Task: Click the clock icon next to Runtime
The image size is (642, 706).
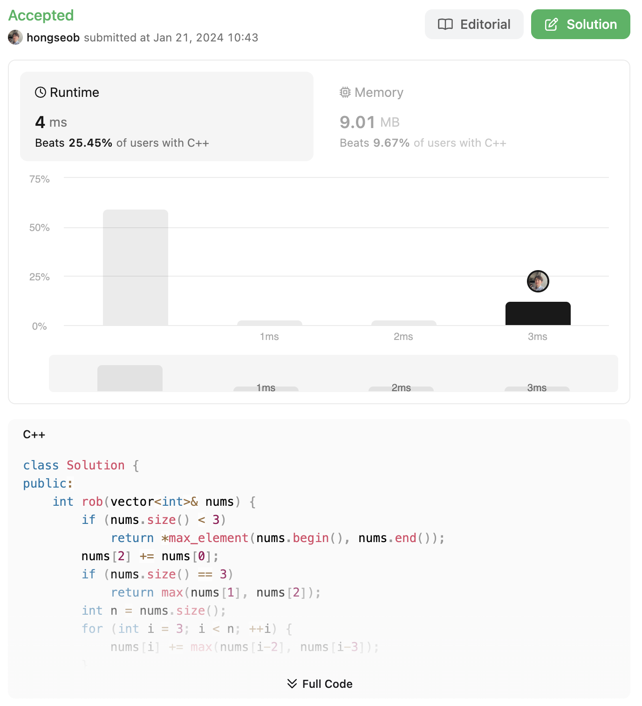Action: pos(41,92)
